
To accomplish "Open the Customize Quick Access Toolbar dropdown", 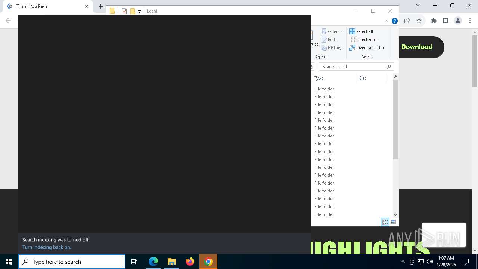I will click(x=139, y=12).
